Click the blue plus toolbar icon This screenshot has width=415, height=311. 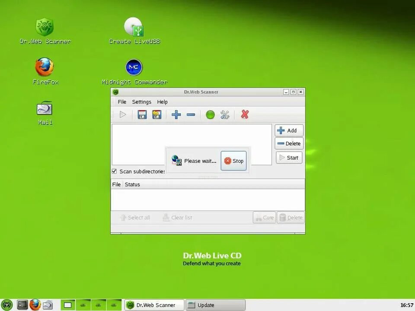[176, 114]
